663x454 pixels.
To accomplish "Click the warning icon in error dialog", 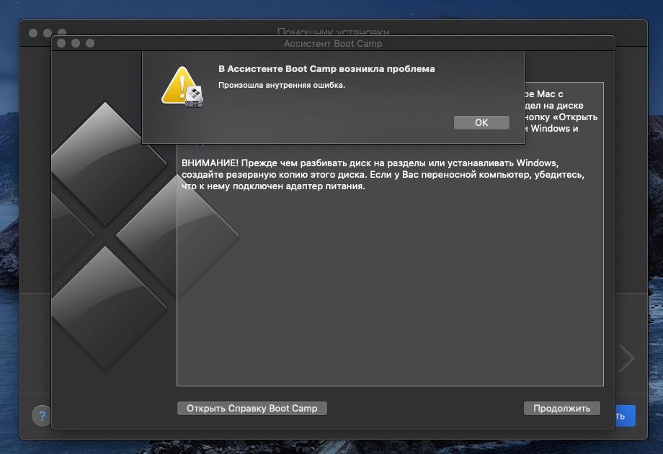I will click(x=182, y=86).
